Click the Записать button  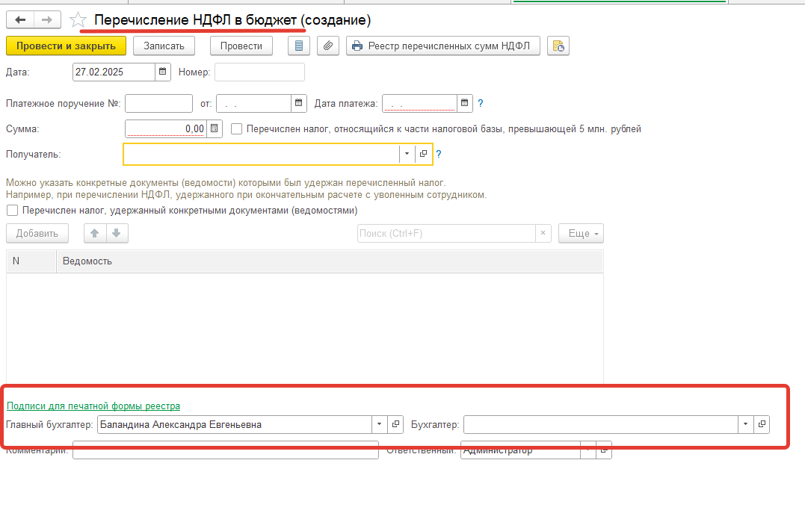pos(164,46)
